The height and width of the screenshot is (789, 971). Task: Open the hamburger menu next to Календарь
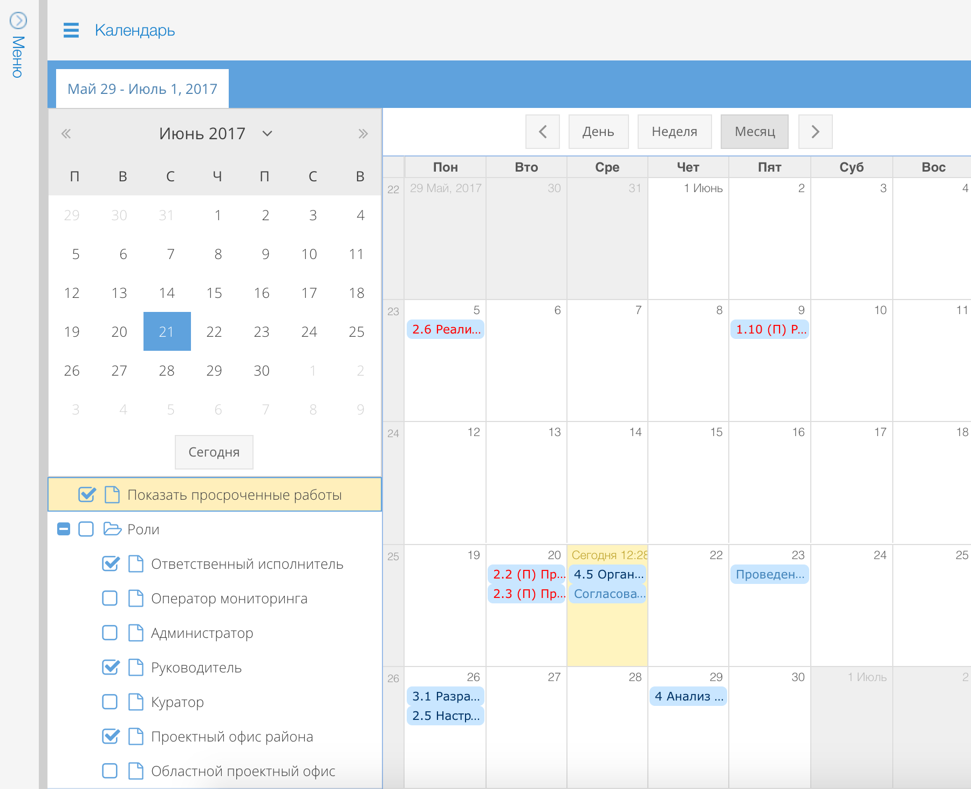71,30
